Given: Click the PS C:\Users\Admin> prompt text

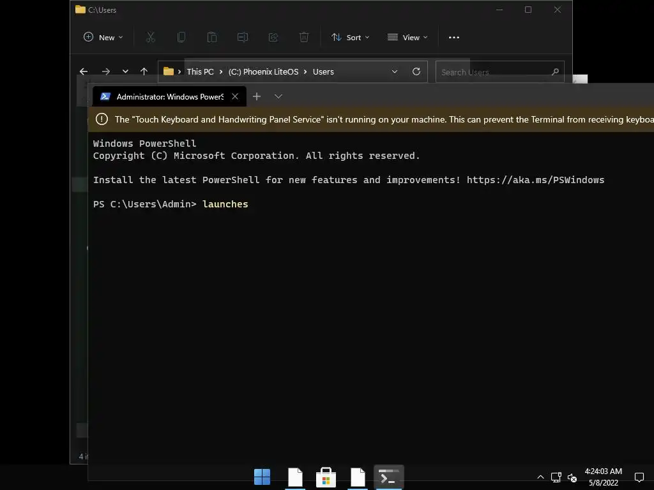Looking at the screenshot, I should [x=144, y=204].
